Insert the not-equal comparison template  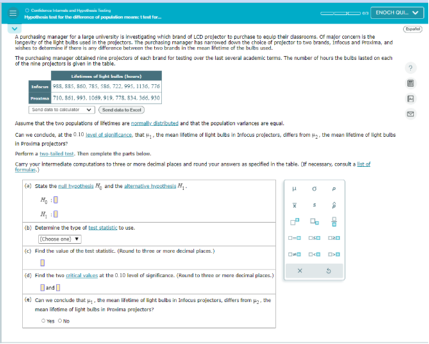(294, 254)
